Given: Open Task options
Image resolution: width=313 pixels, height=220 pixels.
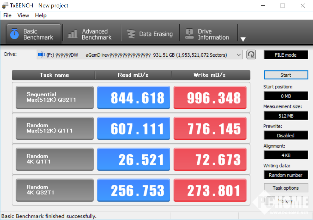Looking at the screenshot, I should click(286, 188).
